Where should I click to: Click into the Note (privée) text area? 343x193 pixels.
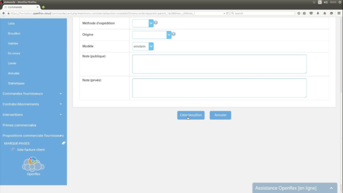click(219, 88)
